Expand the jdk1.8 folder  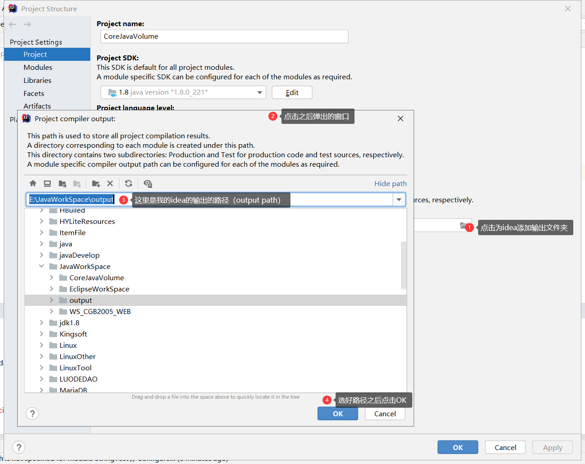click(x=41, y=323)
